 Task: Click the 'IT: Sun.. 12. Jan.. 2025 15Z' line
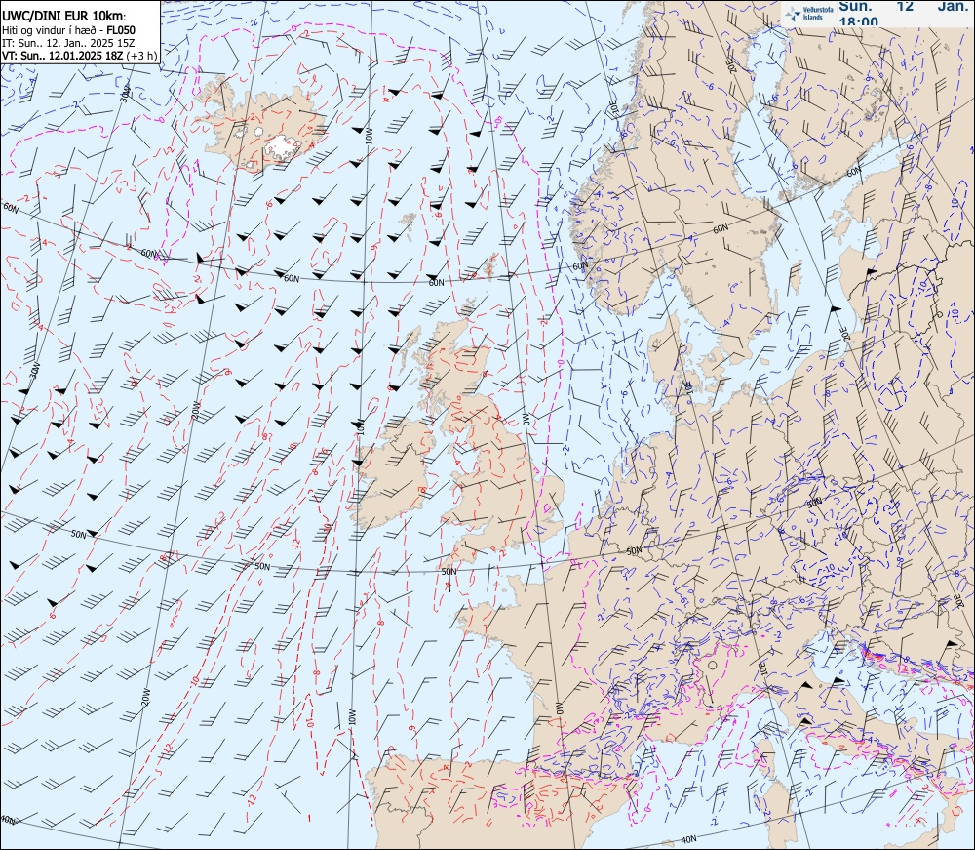click(68, 42)
